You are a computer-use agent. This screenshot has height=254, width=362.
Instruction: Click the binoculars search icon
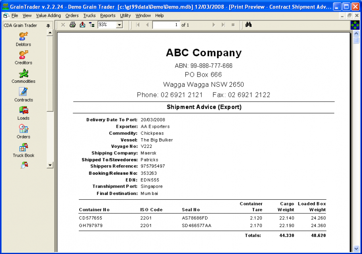249,25
